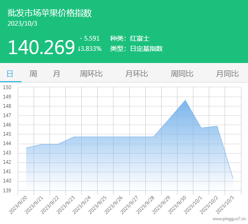248x224 pixels.
Task: Click the 2023/9/23 axis label
Action: tap(66, 205)
